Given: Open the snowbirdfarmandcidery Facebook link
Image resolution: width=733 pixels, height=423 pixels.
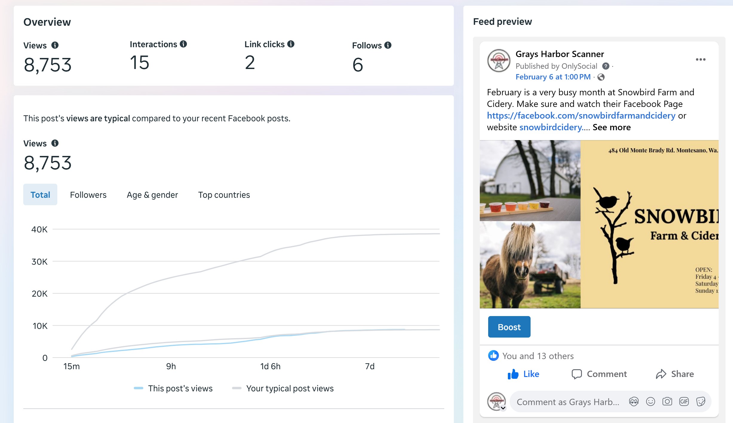Looking at the screenshot, I should tap(581, 116).
